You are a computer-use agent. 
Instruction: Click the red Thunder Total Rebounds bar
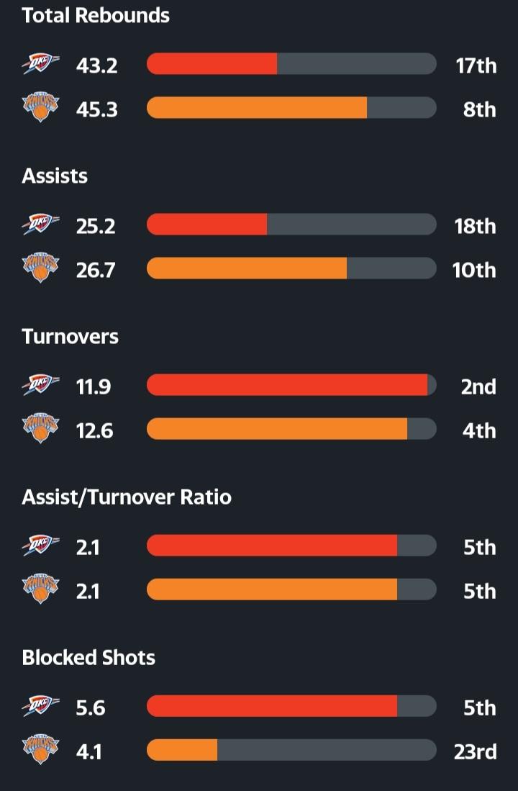[212, 64]
